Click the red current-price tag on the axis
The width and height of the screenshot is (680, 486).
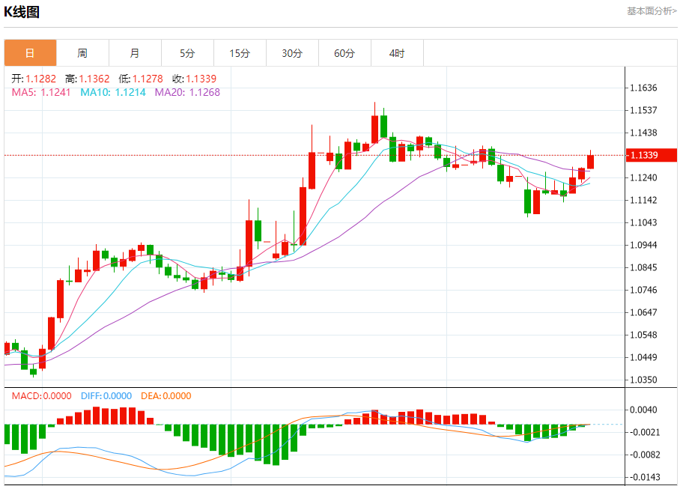click(x=652, y=155)
